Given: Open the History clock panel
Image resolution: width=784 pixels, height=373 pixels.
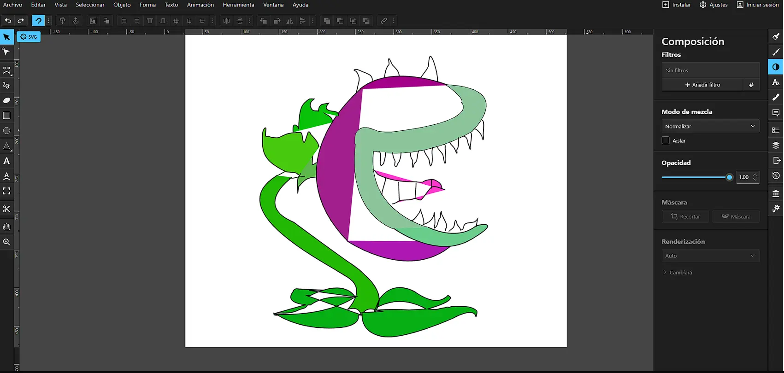Looking at the screenshot, I should tap(776, 176).
